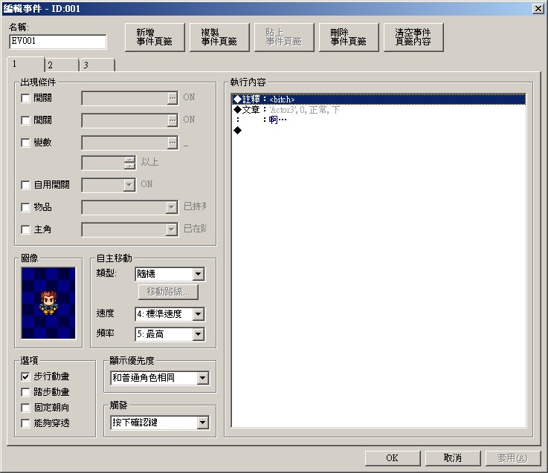Viewport: 548px width, 473px height.
Task: Click the 新增事件頁籤 button
Action: click(155, 37)
